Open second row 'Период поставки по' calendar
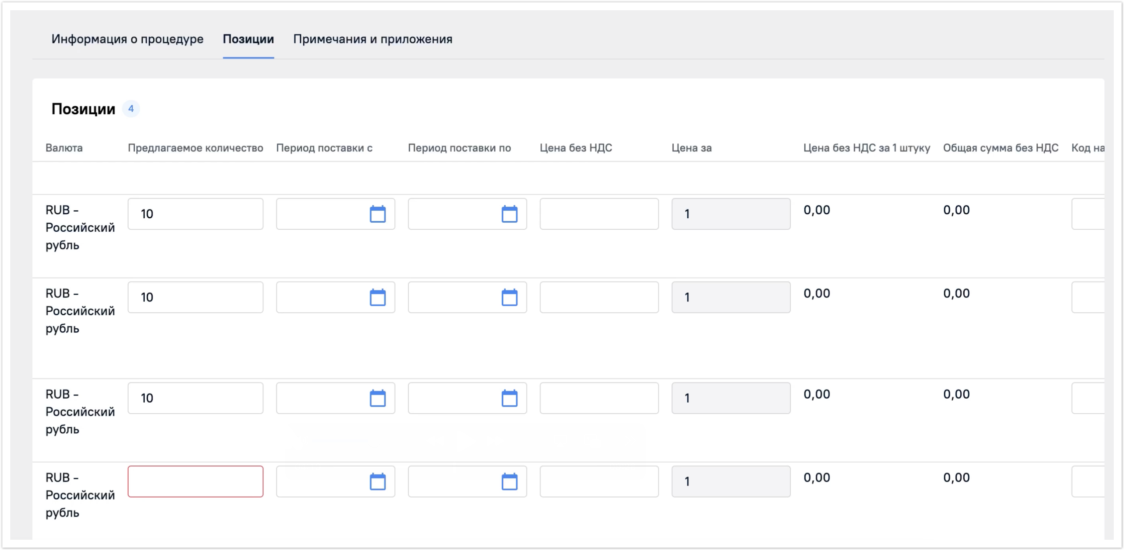 pyautogui.click(x=509, y=297)
